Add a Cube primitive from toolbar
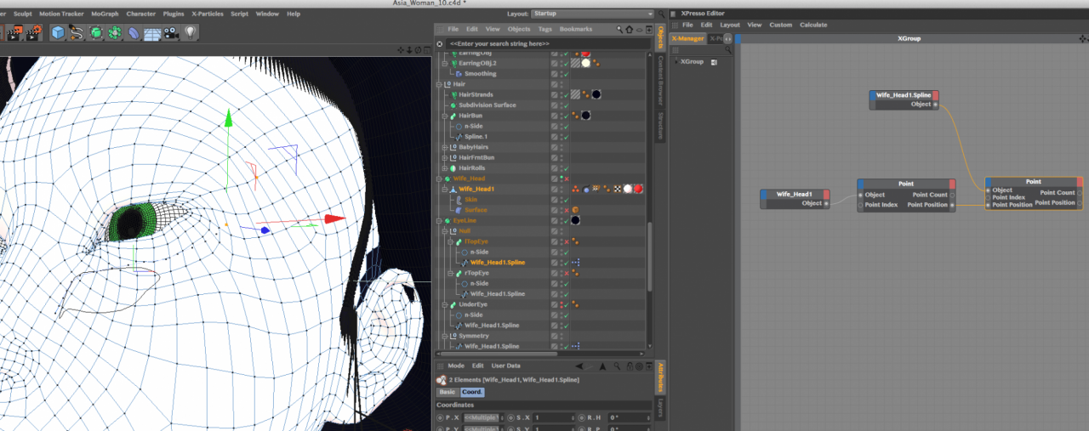The height and width of the screenshot is (431, 1089). coord(58,33)
